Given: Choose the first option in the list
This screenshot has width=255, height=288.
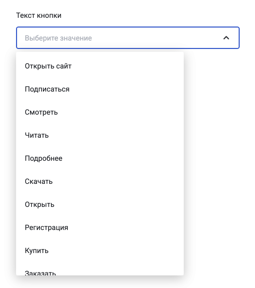Looking at the screenshot, I should [x=48, y=66].
